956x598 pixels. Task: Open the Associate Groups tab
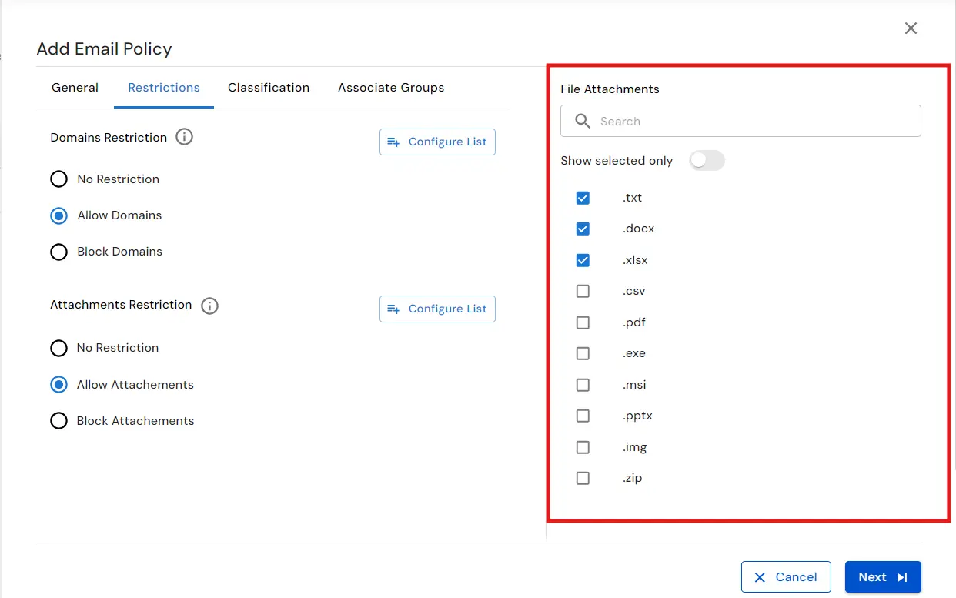click(x=390, y=87)
